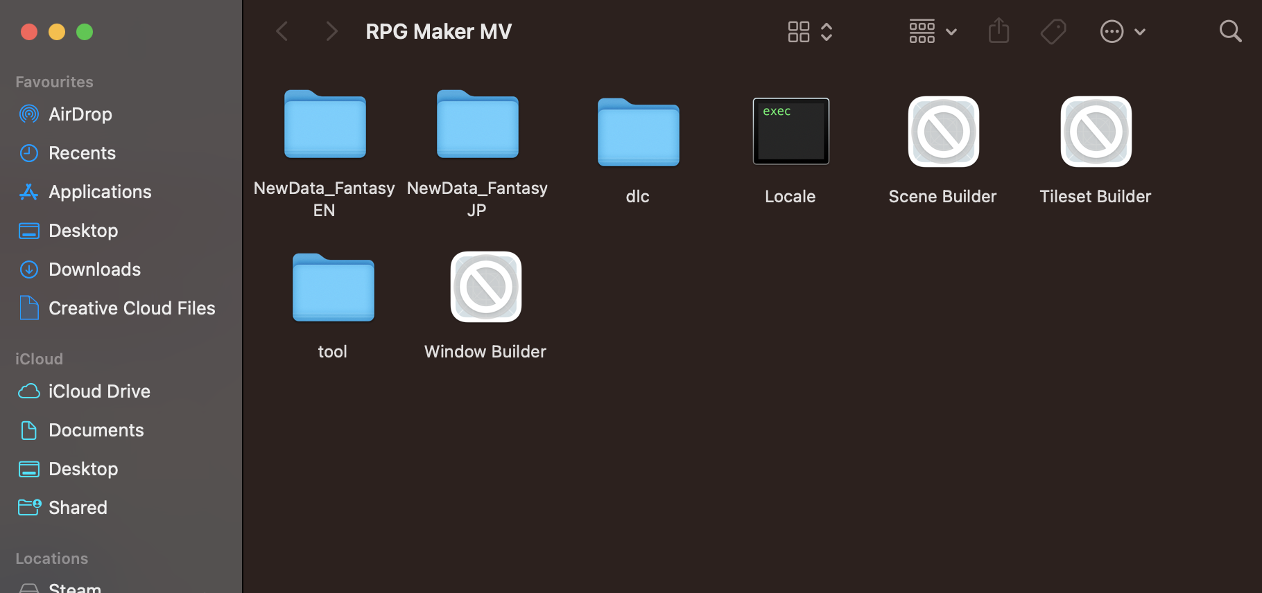Click the Locations section header
Screen dimensions: 1262x593
(52, 558)
